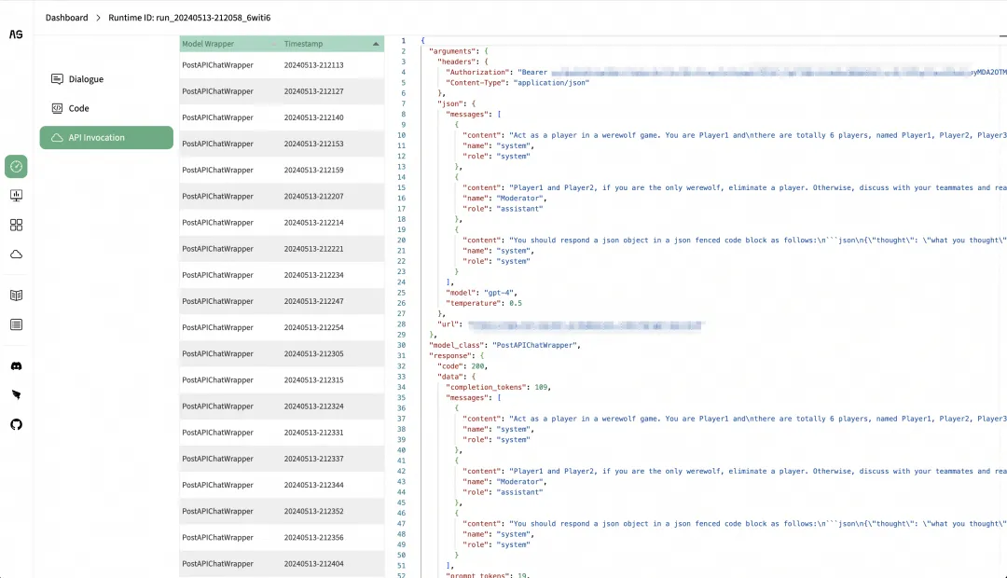Open the dashboard gauge icon in the sidebar

pos(16,166)
